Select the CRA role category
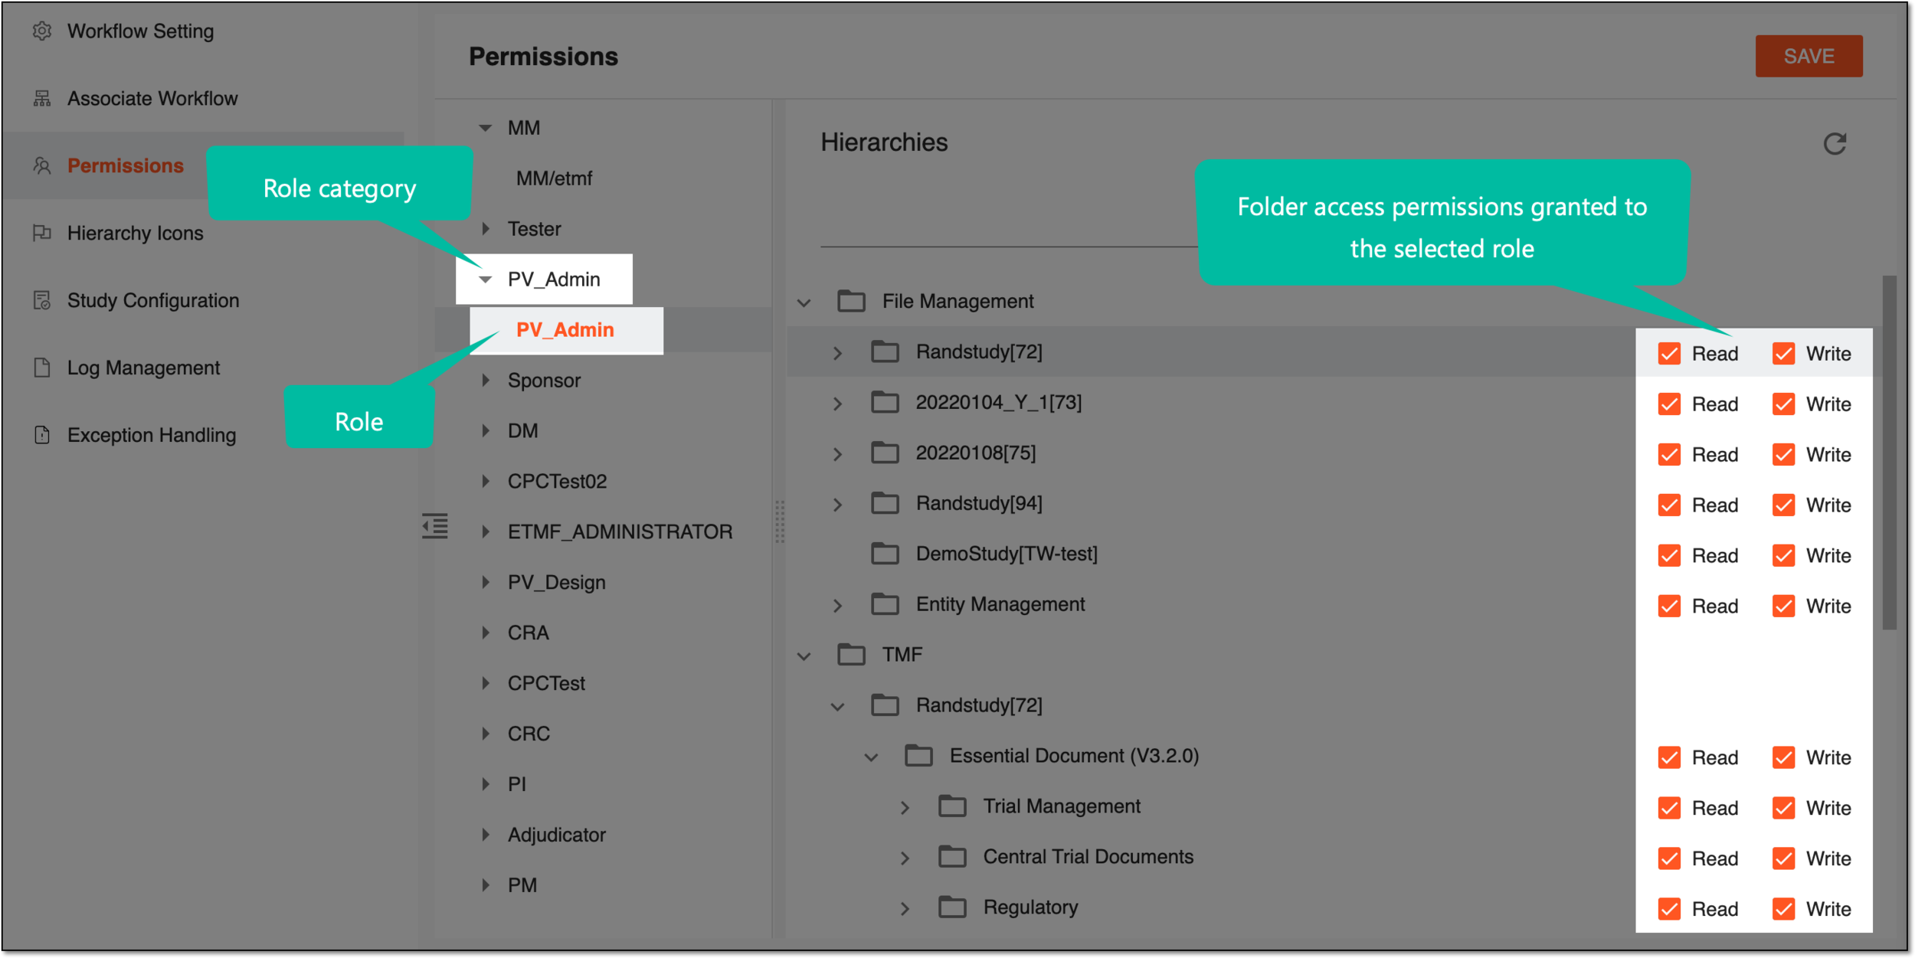The image size is (1915, 958). (x=528, y=633)
